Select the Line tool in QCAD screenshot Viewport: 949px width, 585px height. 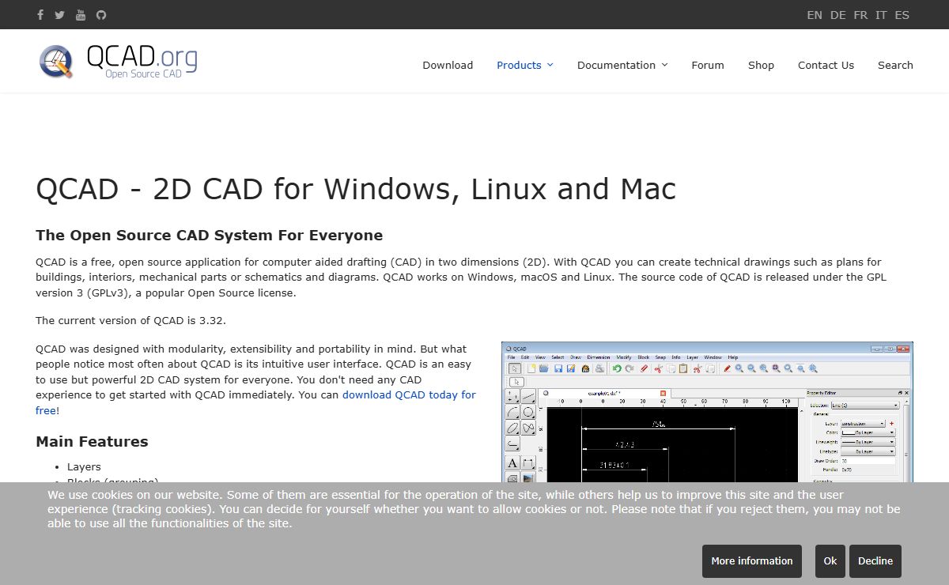528,395
